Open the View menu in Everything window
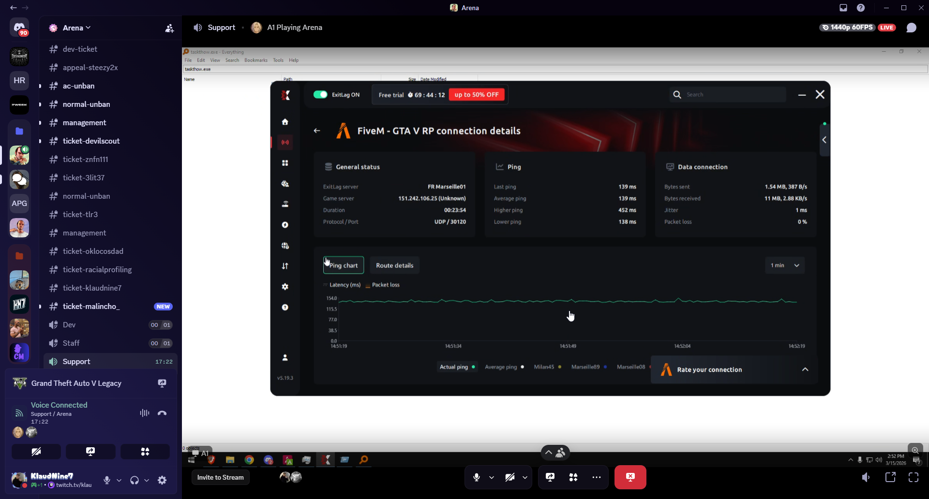 (x=215, y=60)
